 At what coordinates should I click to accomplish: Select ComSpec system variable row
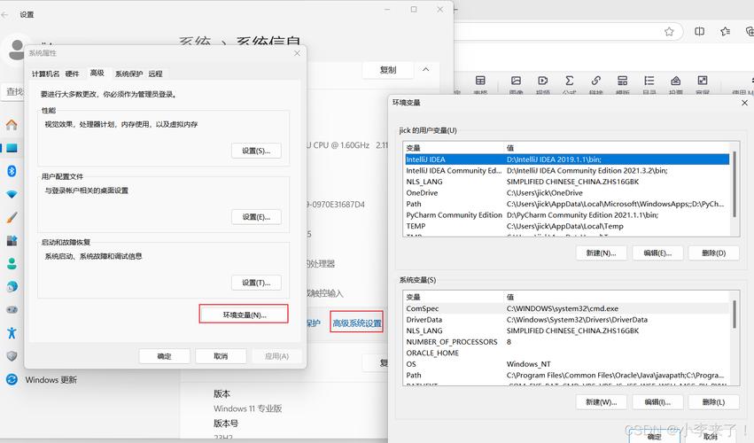point(567,308)
